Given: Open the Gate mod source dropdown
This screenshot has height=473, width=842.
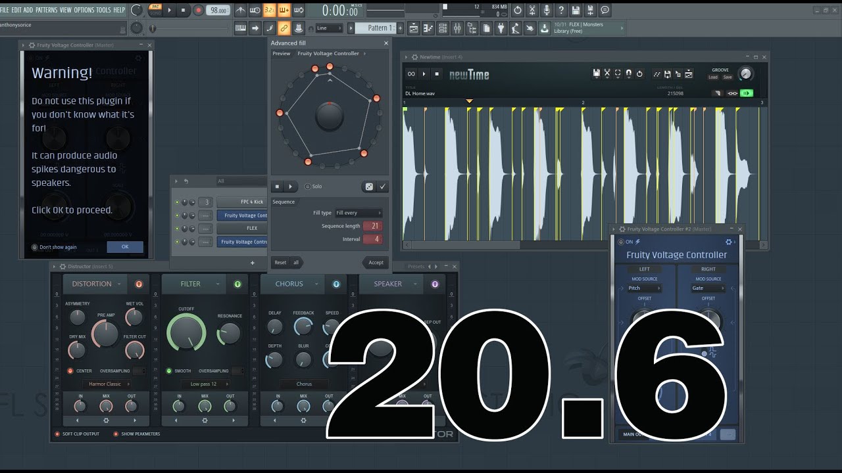Looking at the screenshot, I should [x=708, y=288].
